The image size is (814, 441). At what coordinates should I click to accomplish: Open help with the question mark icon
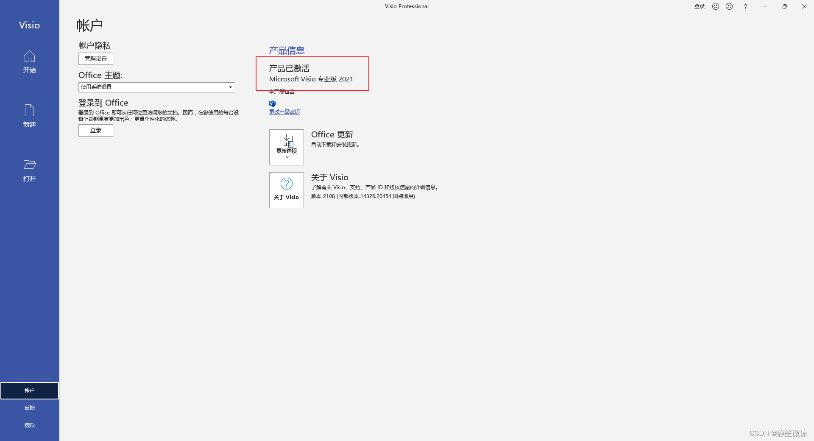(x=745, y=6)
